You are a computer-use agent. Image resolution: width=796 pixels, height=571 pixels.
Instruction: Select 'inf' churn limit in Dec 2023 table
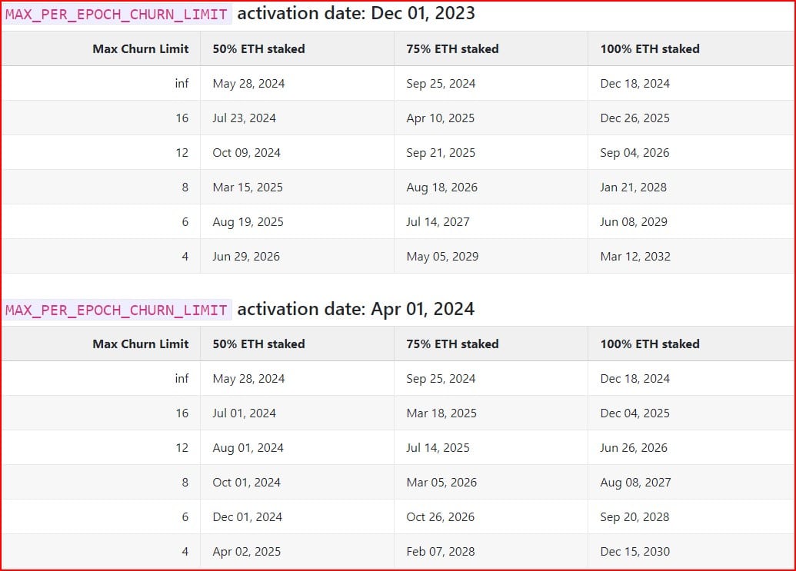point(182,83)
